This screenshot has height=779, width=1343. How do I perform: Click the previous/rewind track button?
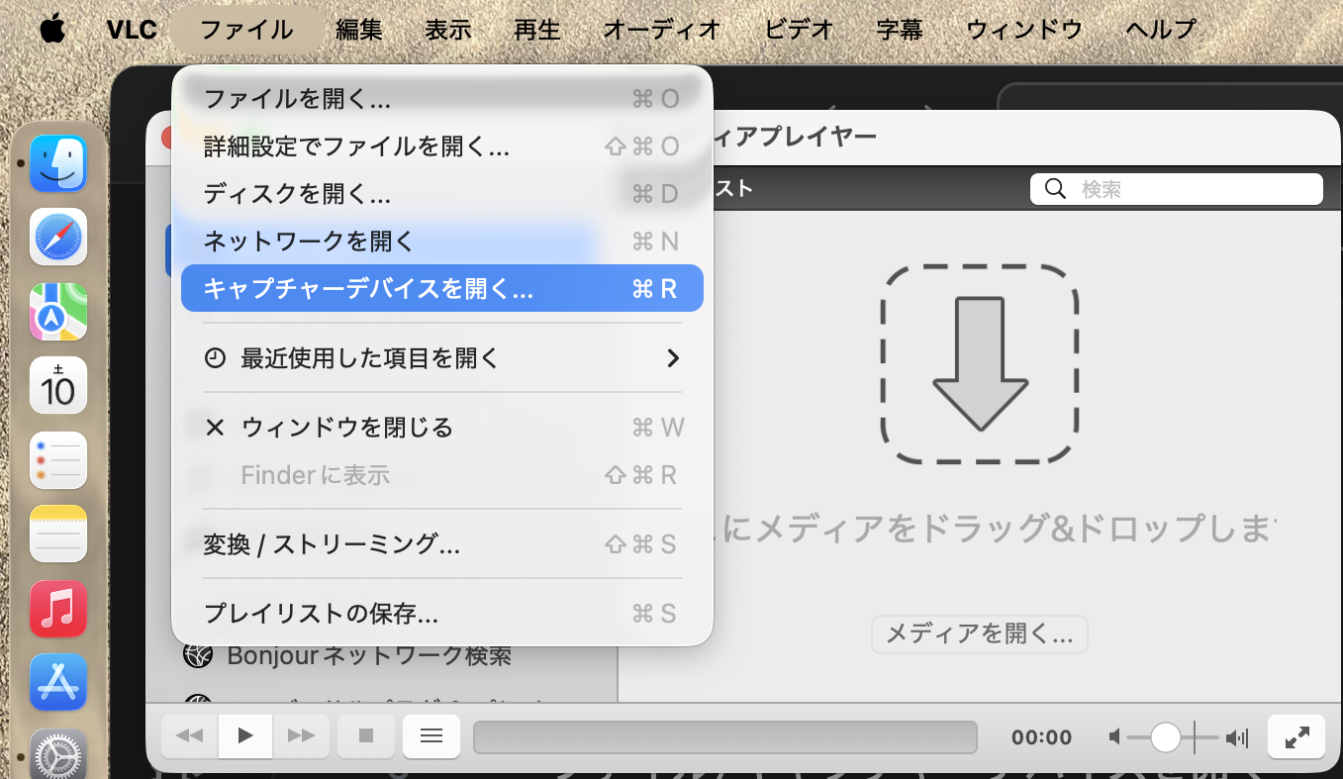[x=189, y=735]
